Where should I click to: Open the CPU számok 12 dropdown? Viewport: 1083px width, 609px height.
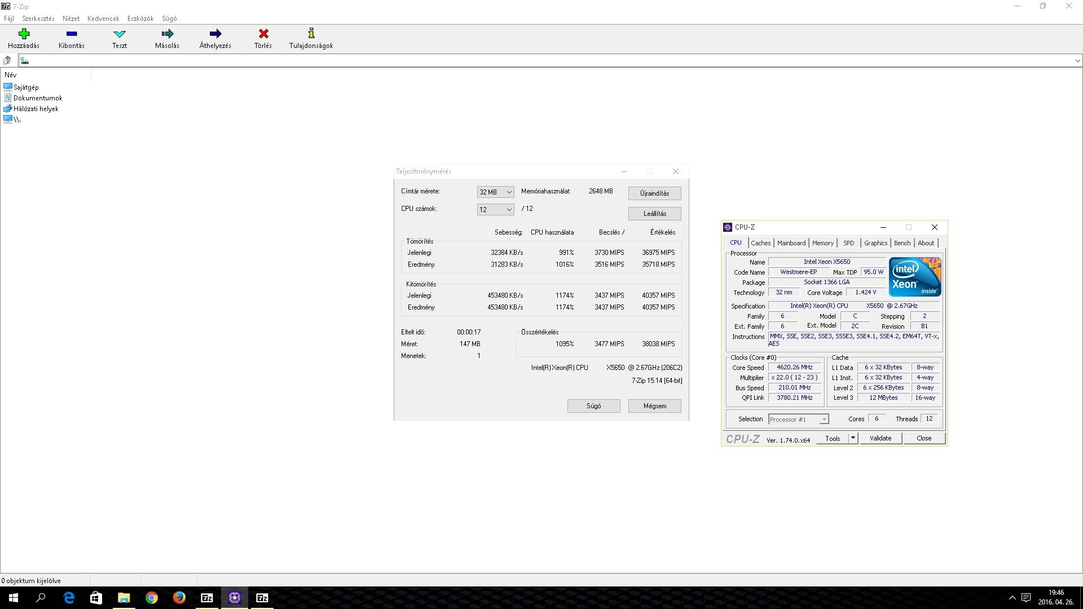495,210
